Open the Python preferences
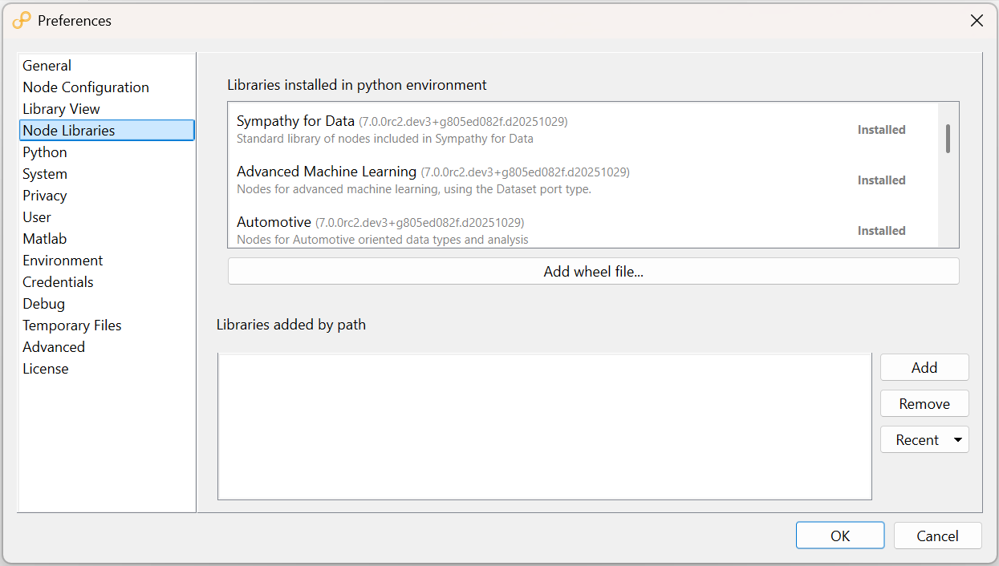 (44, 152)
